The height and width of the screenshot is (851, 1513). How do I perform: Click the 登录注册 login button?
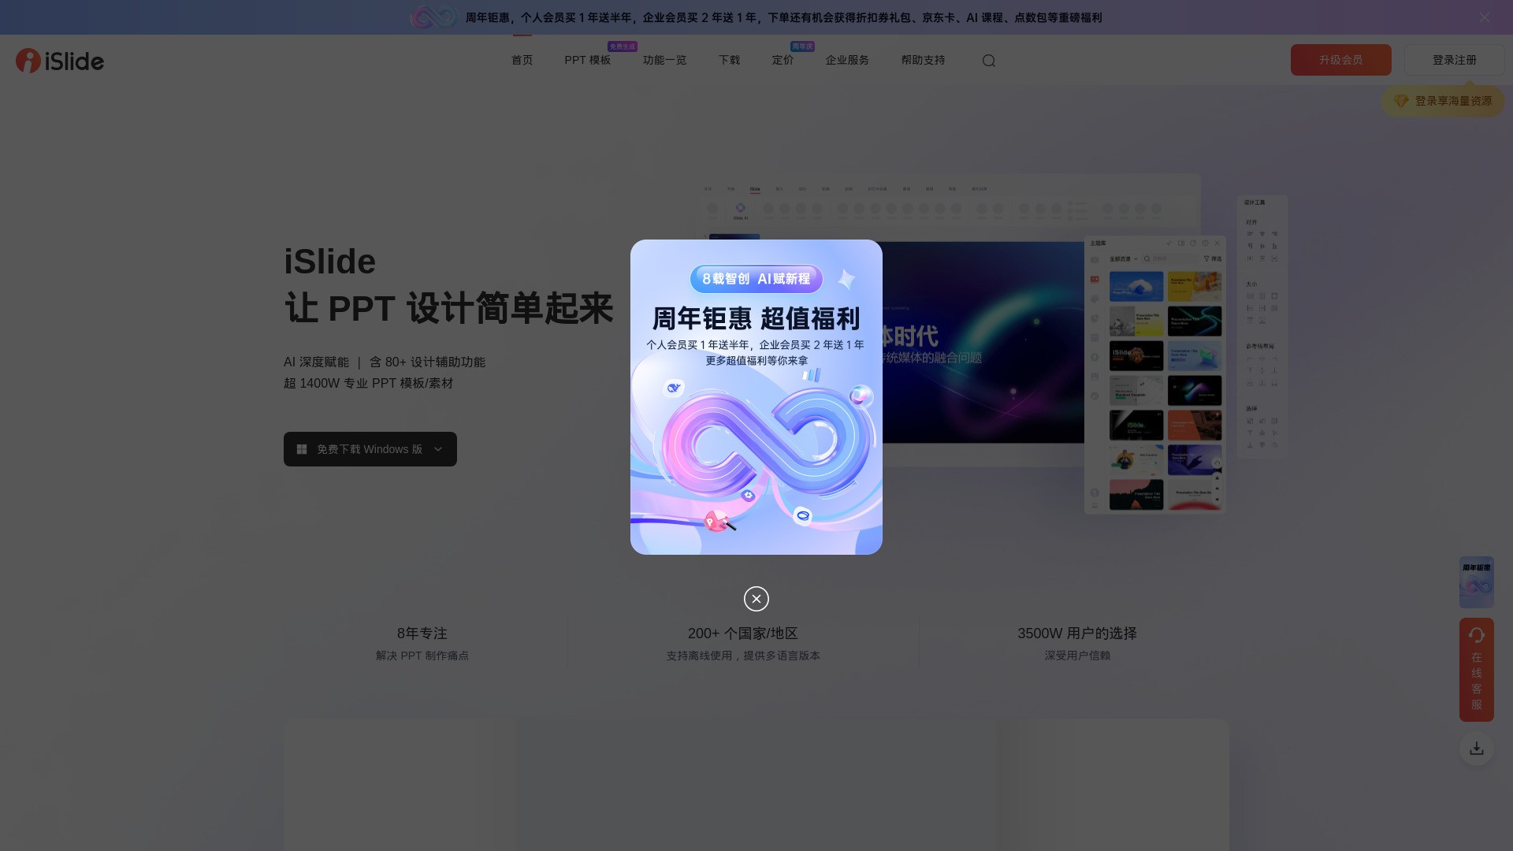pos(1454,60)
